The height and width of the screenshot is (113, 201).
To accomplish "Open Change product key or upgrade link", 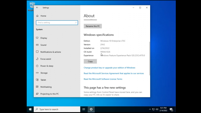I will (109, 68).
